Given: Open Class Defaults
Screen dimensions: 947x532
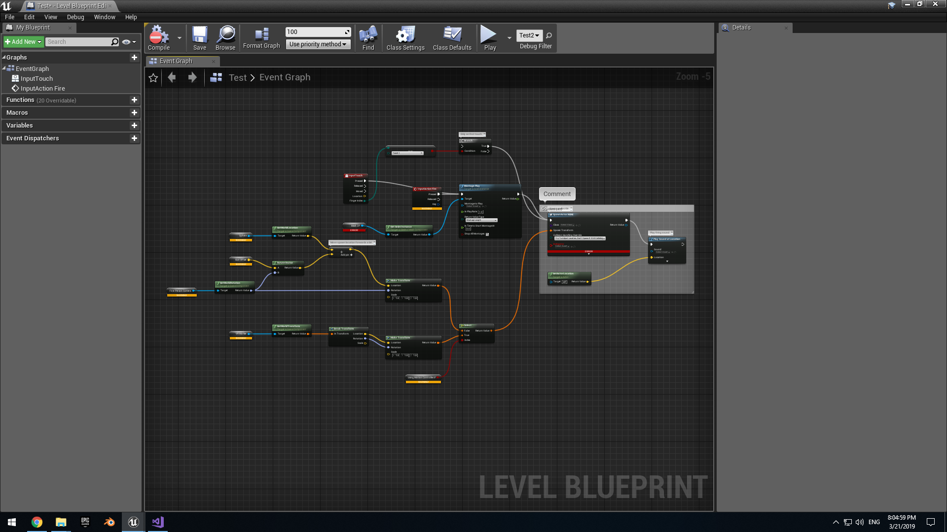Looking at the screenshot, I should [x=452, y=38].
